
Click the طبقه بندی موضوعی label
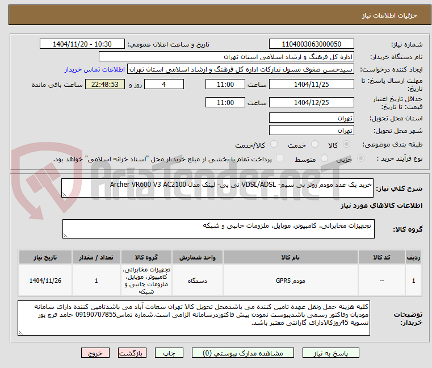392,144
